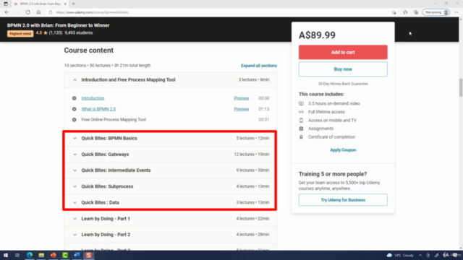Click Preview link for Introduction lecture
The width and height of the screenshot is (463, 260).
coord(241,98)
